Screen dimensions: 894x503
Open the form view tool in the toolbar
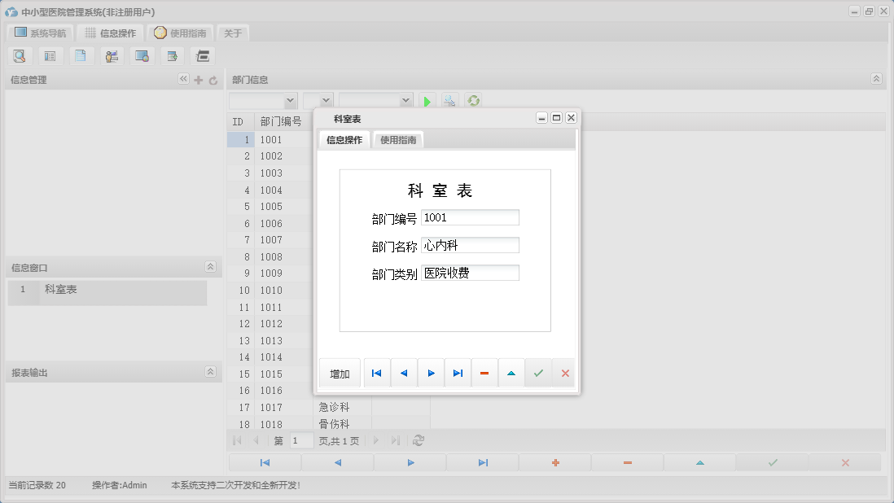[x=50, y=55]
